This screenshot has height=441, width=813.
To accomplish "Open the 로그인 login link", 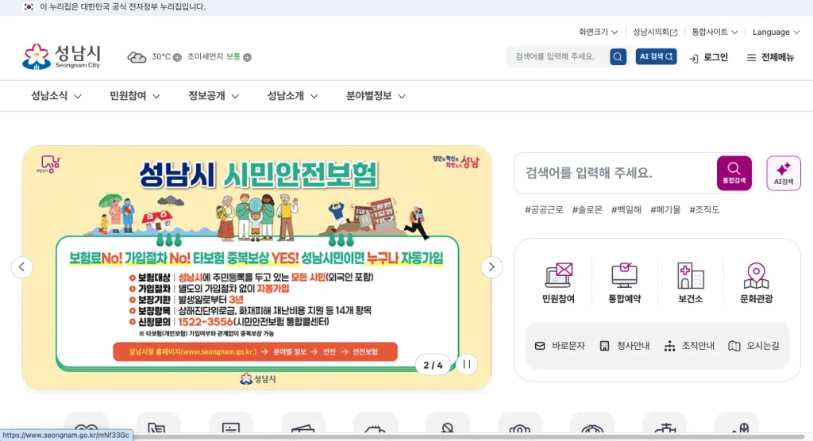I will click(x=709, y=58).
